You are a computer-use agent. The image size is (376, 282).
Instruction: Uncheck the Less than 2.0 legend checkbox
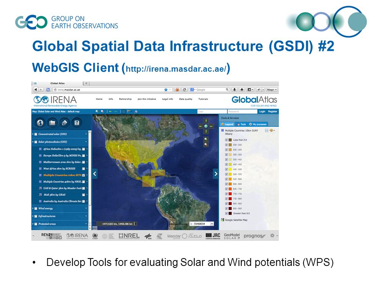click(226, 140)
